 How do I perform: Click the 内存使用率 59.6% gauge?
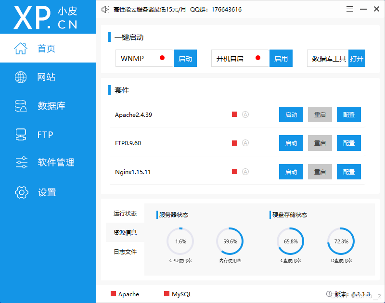230,241
